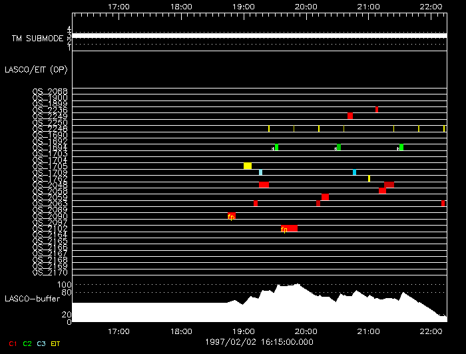The image size is (466, 354).
Task: Click the red "fp" block on OS_2090 row
Action: [231, 216]
